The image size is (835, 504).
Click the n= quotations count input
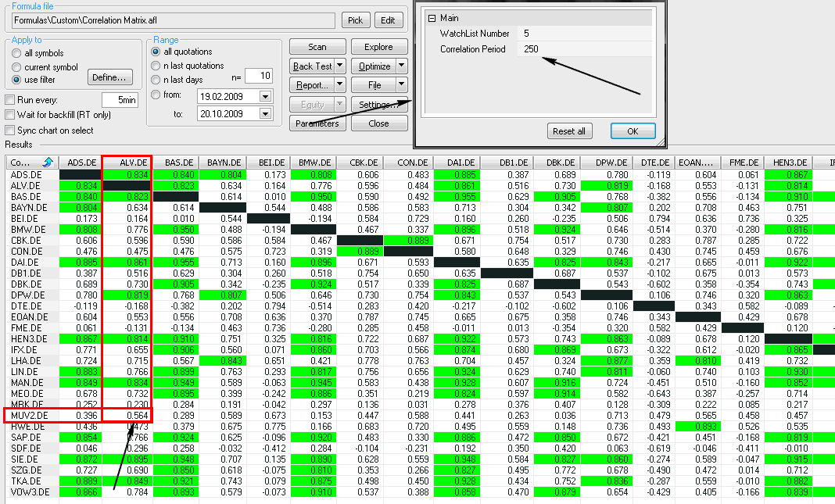258,76
